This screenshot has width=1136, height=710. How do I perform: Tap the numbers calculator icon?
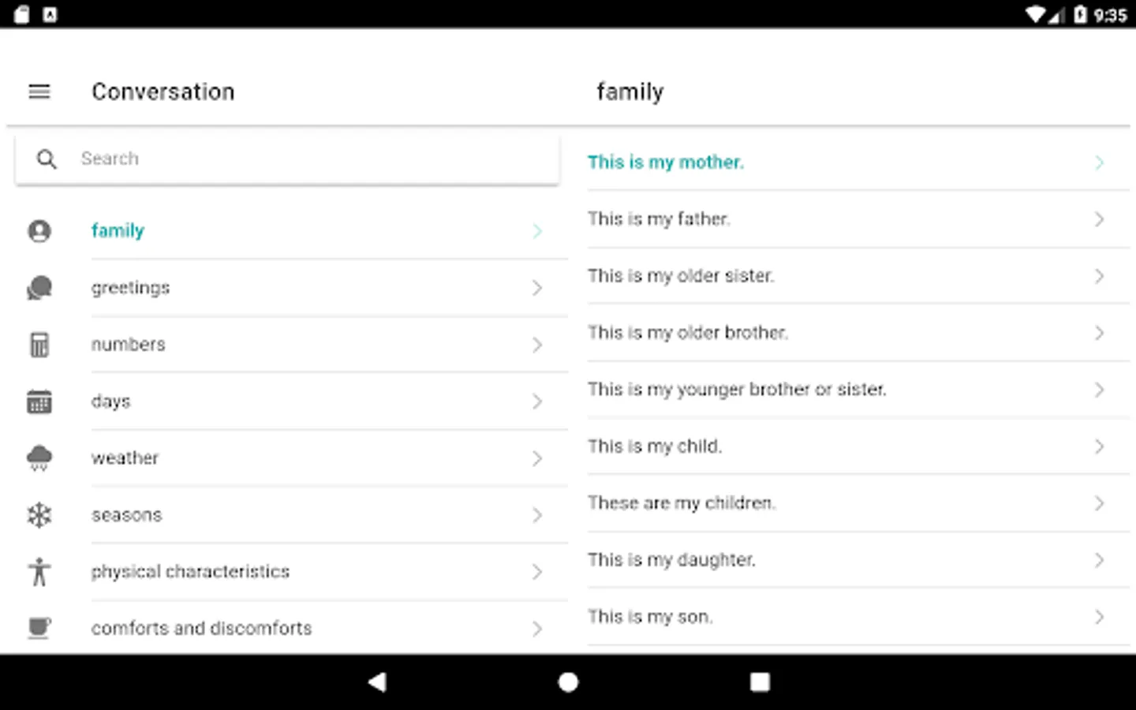pyautogui.click(x=39, y=345)
